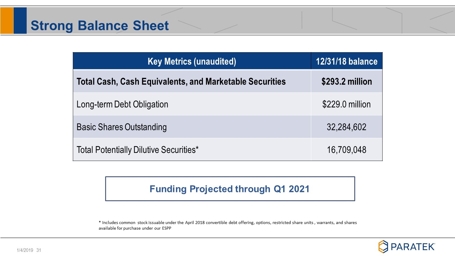Click the '1/4/2019' date in footer

coord(25,250)
